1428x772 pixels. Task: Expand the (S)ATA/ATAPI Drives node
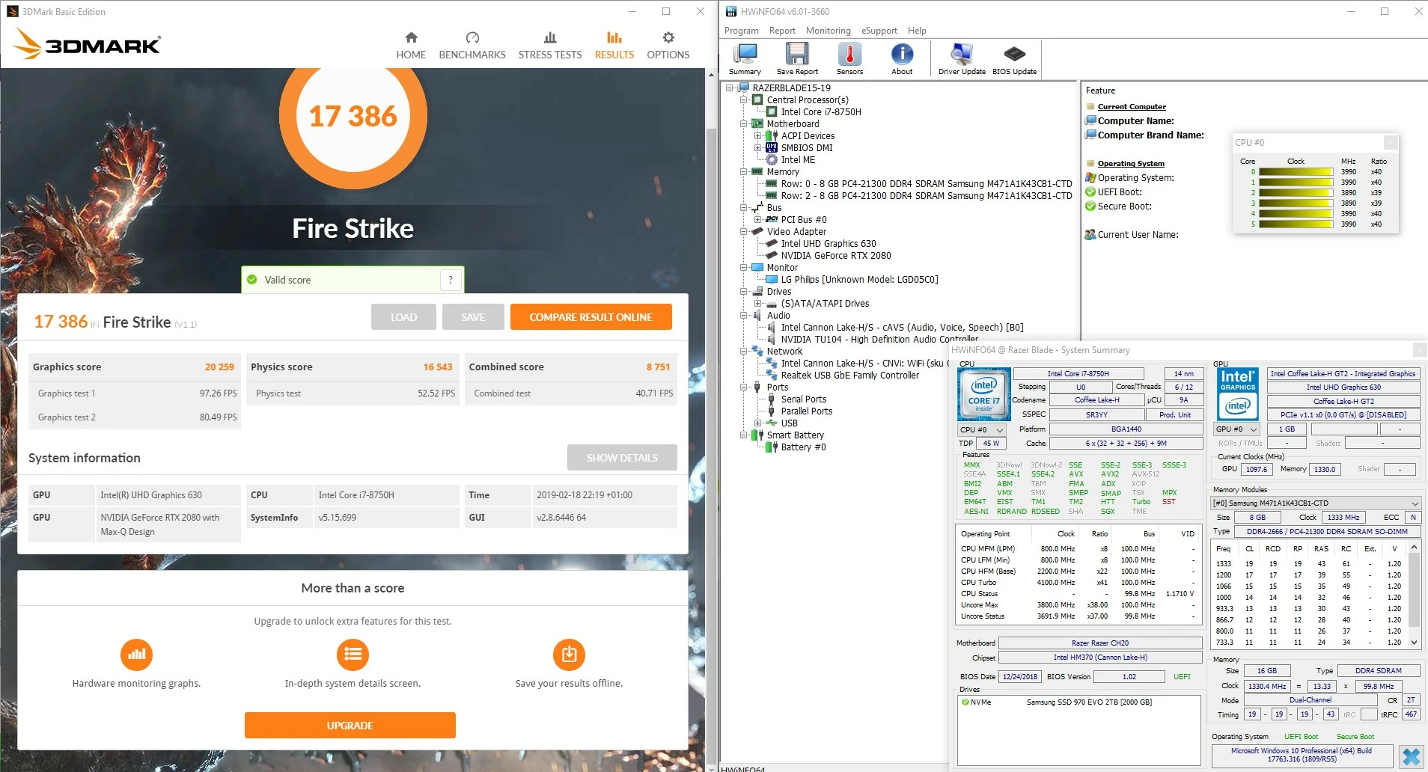click(x=757, y=304)
